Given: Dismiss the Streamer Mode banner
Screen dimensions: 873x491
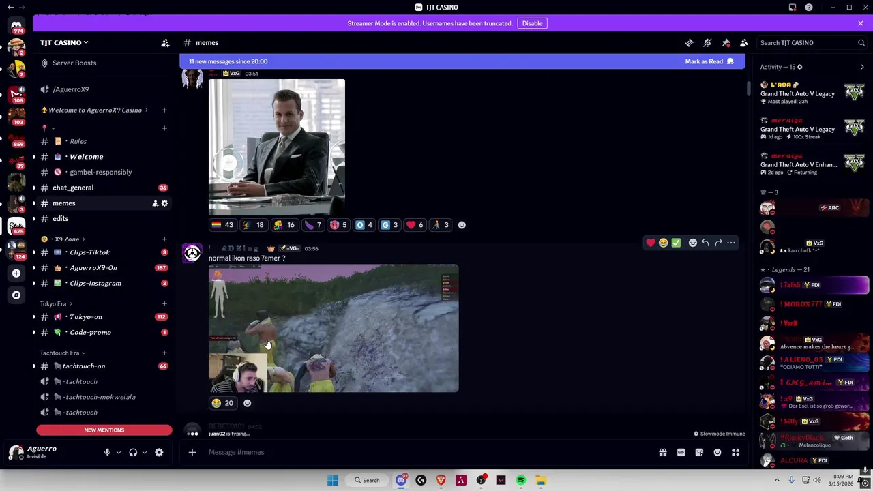Looking at the screenshot, I should (x=861, y=23).
